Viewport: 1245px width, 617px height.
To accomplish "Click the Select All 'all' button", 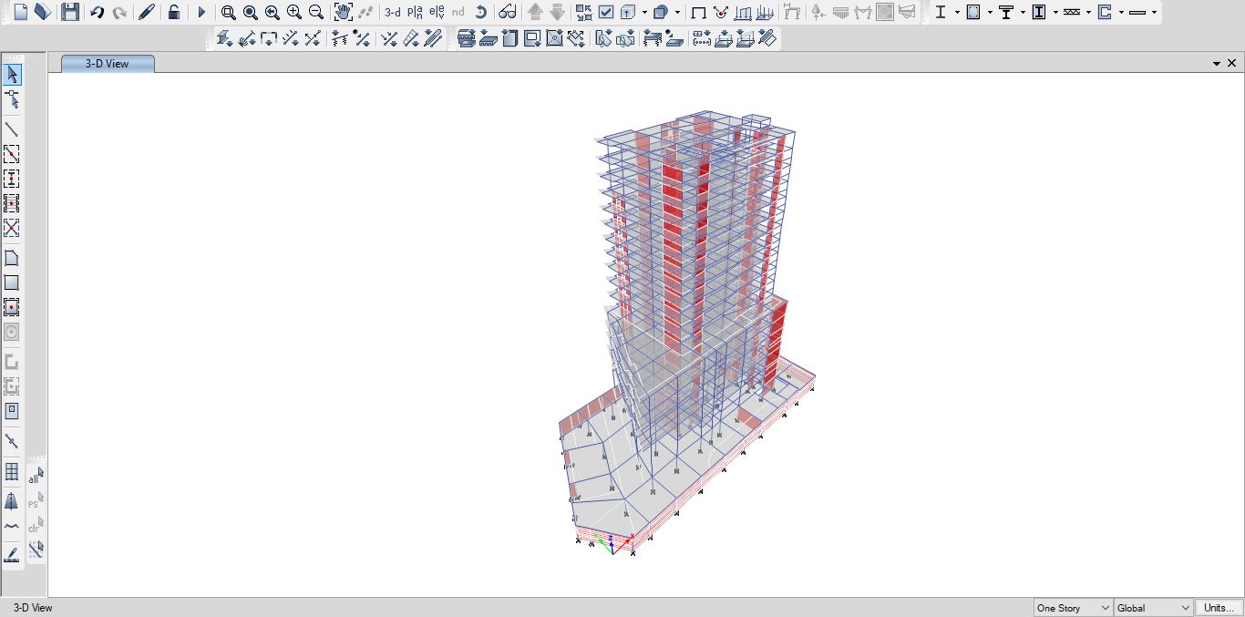I will (36, 477).
